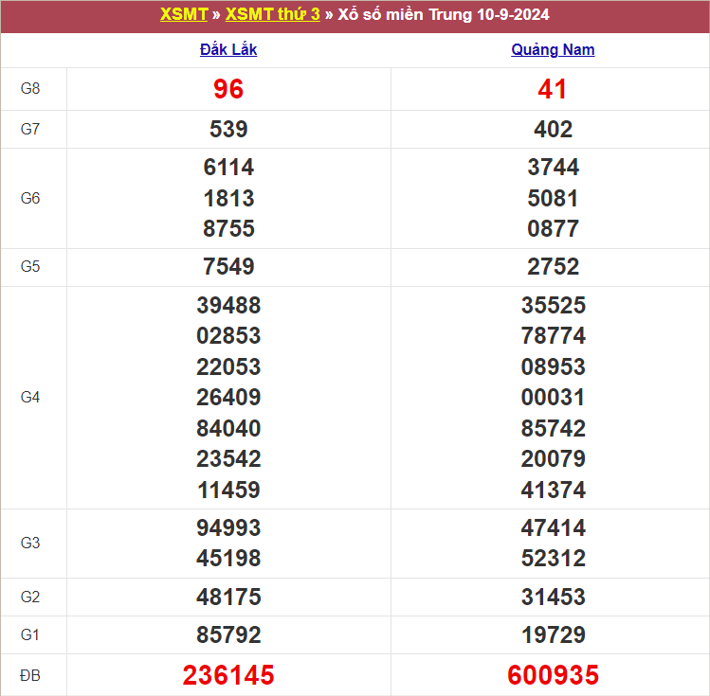Click G4 number 84040
The height and width of the screenshot is (696, 710).
228,428
